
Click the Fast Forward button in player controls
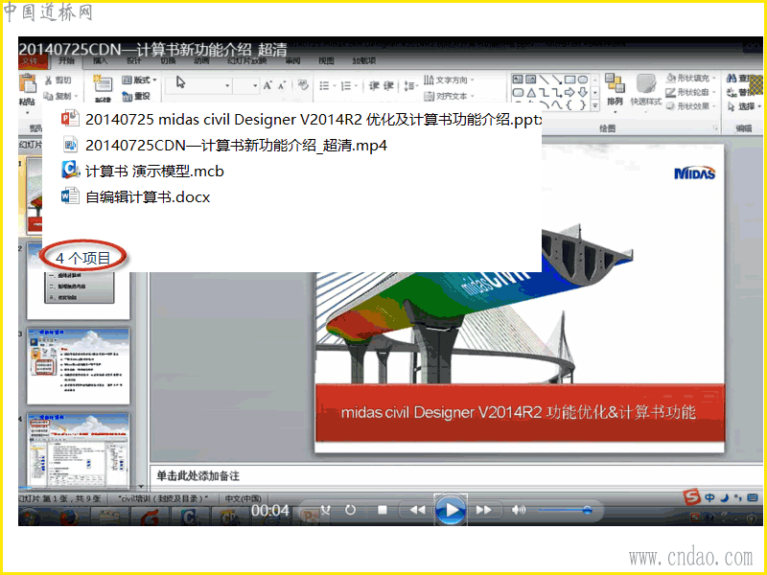point(484,510)
